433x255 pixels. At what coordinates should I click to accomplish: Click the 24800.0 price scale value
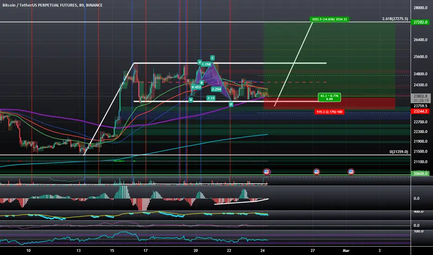tap(420, 74)
